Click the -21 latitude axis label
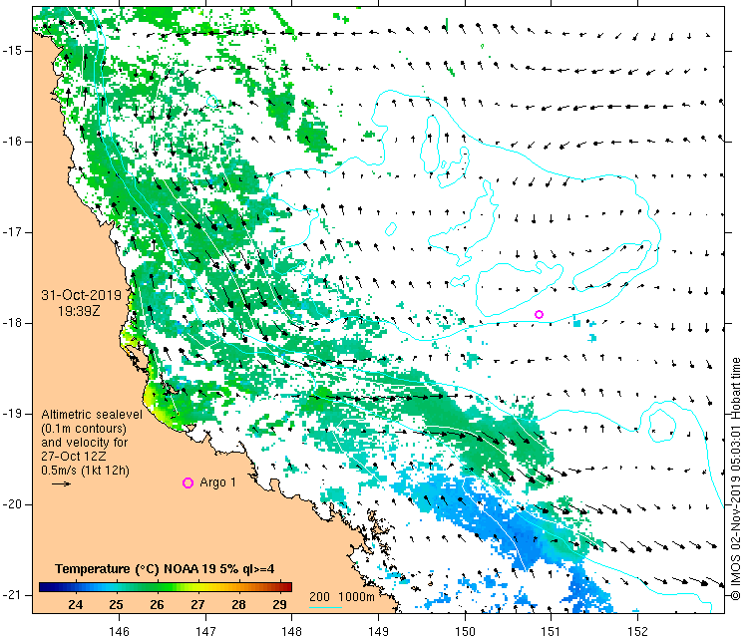Screen dimensions: 748x638 11,595
